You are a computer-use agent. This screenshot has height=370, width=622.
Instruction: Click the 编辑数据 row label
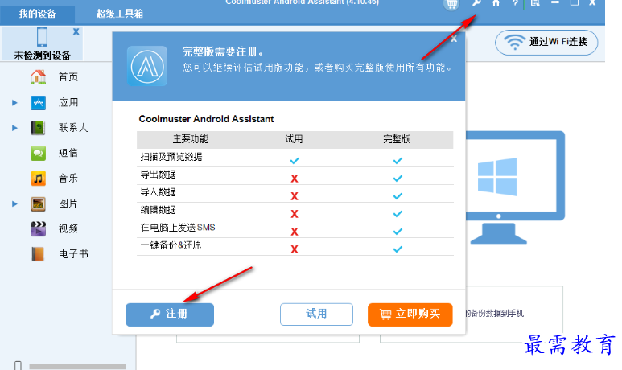[x=158, y=210]
